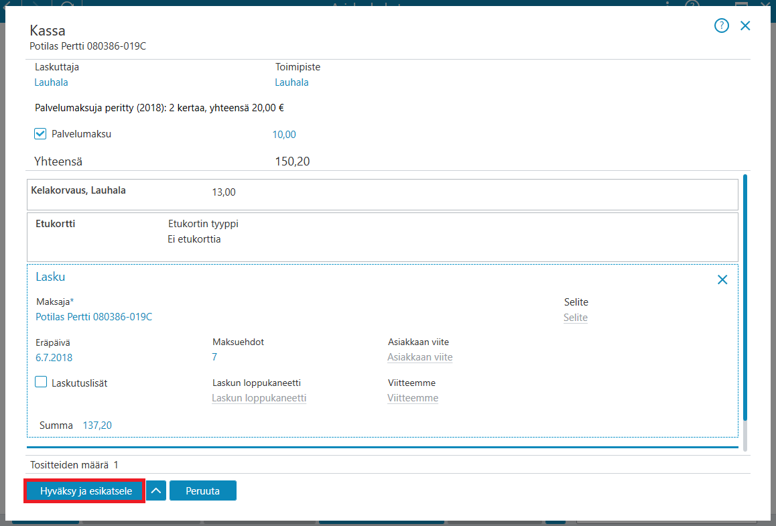
Task: Close the Kassa dialog with the X
Action: pos(745,25)
